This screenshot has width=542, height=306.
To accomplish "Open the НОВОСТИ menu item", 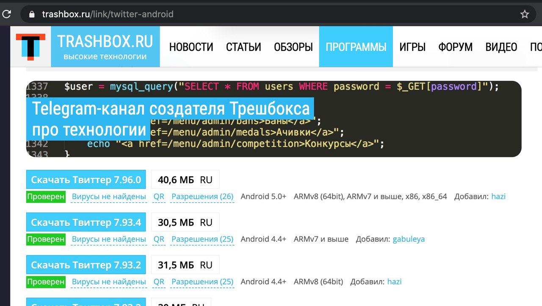I will point(191,47).
